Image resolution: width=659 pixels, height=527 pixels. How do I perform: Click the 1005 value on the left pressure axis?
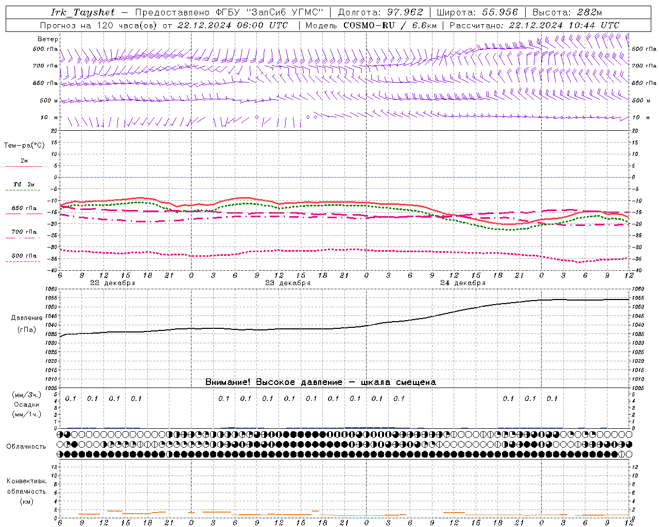pos(51,388)
